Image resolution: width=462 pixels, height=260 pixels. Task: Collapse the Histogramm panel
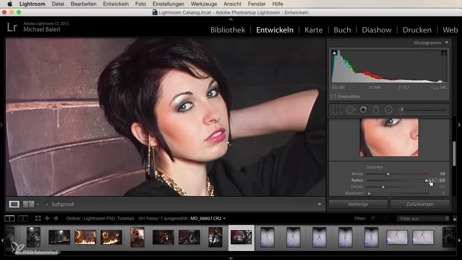click(447, 43)
